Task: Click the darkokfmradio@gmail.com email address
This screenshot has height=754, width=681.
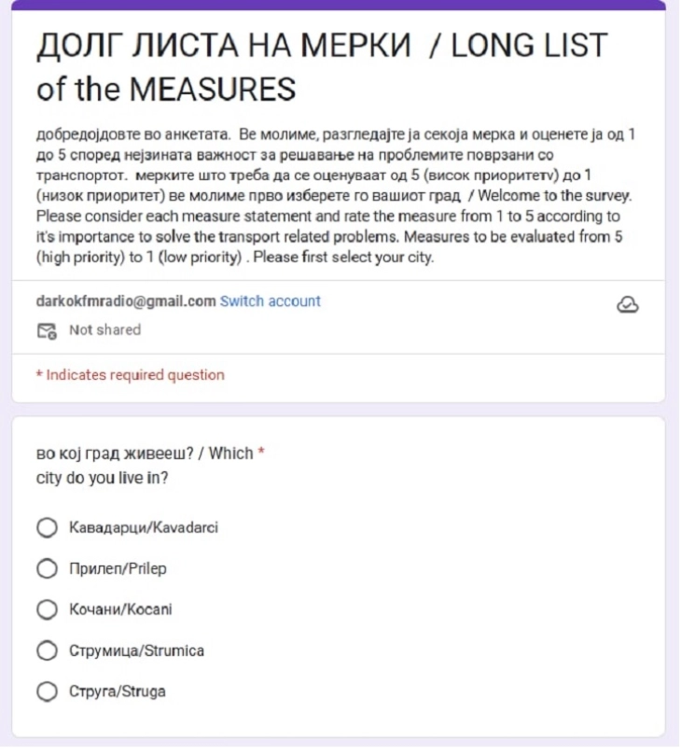Action: click(x=125, y=301)
